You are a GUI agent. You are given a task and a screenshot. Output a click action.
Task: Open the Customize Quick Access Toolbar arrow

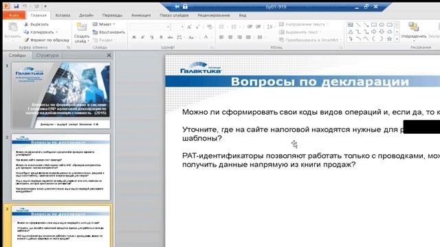click(x=45, y=6)
